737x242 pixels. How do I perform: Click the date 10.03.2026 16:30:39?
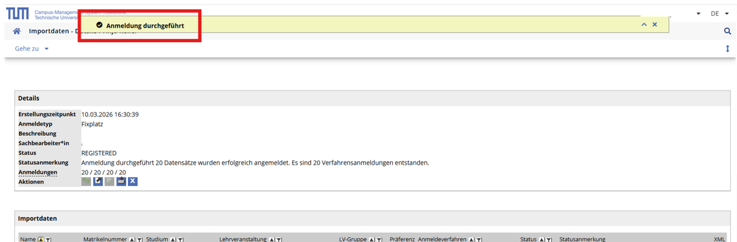tap(110, 114)
